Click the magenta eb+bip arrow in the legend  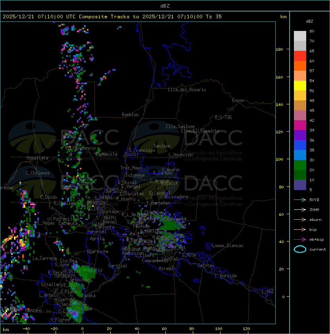(300, 240)
